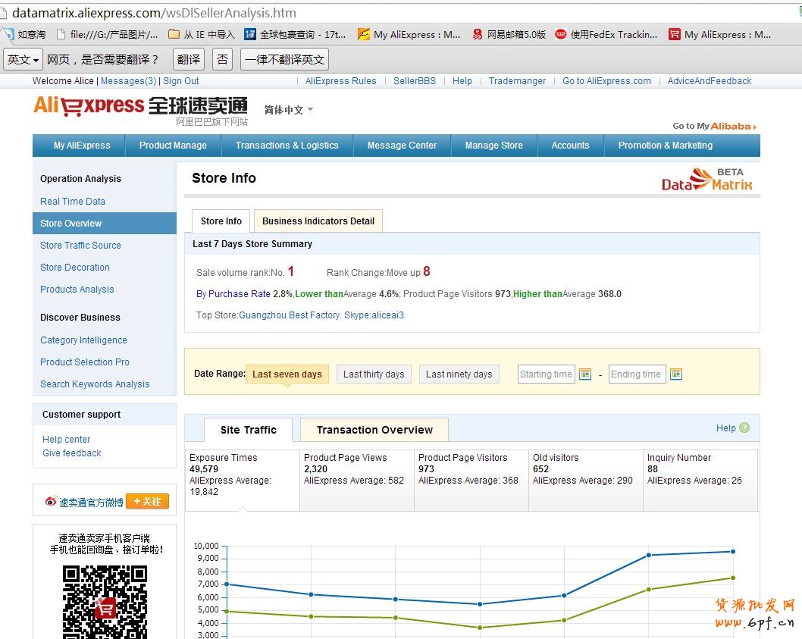Viewport: 802px width, 639px height.
Task: Select the Last ninety days range
Action: tap(459, 374)
